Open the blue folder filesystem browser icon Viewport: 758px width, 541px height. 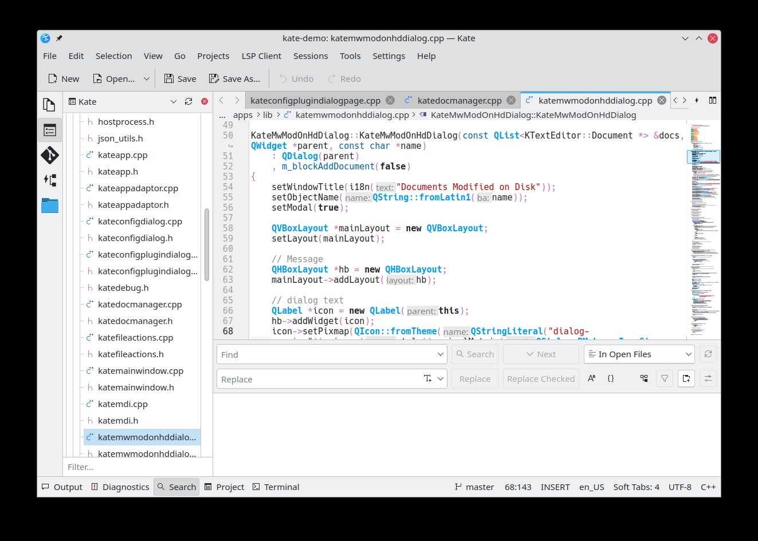[x=49, y=206]
